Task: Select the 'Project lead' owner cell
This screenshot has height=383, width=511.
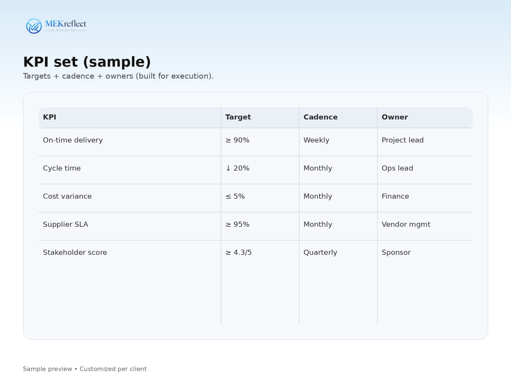Action: [x=425, y=142]
